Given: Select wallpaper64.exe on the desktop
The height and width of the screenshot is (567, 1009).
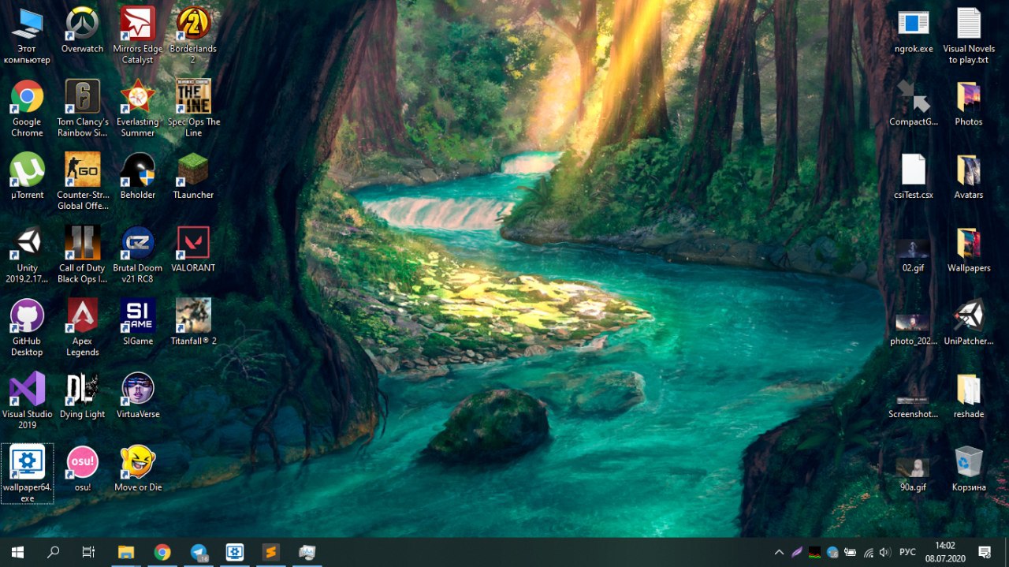Looking at the screenshot, I should point(27,474).
